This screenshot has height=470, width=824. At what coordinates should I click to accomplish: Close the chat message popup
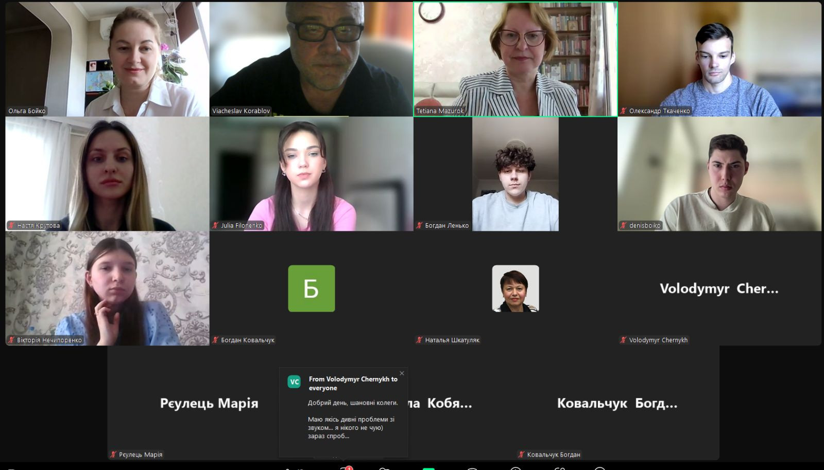tap(402, 373)
